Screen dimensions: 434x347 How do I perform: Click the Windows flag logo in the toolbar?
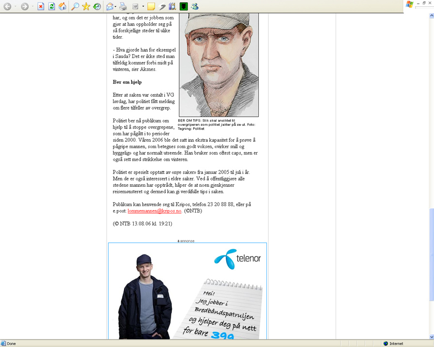(x=409, y=4)
